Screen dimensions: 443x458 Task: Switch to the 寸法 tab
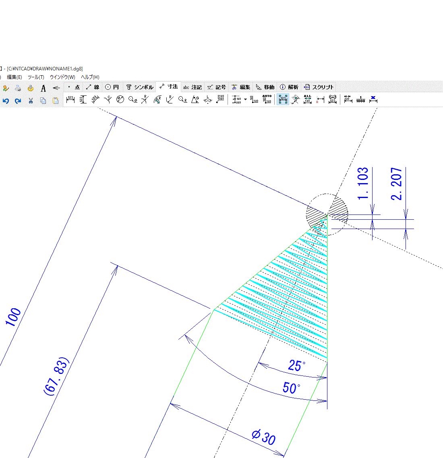pyautogui.click(x=169, y=87)
